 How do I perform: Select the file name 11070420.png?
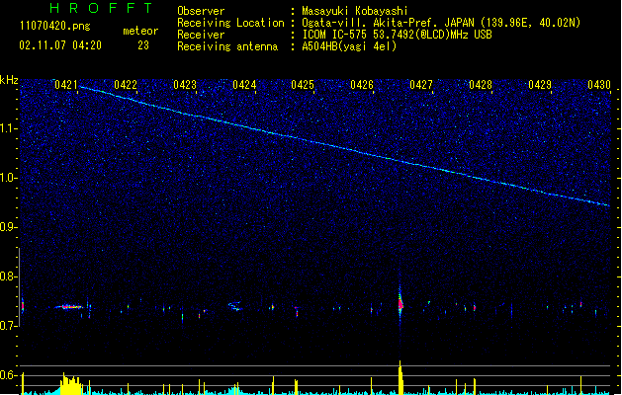[x=54, y=27]
